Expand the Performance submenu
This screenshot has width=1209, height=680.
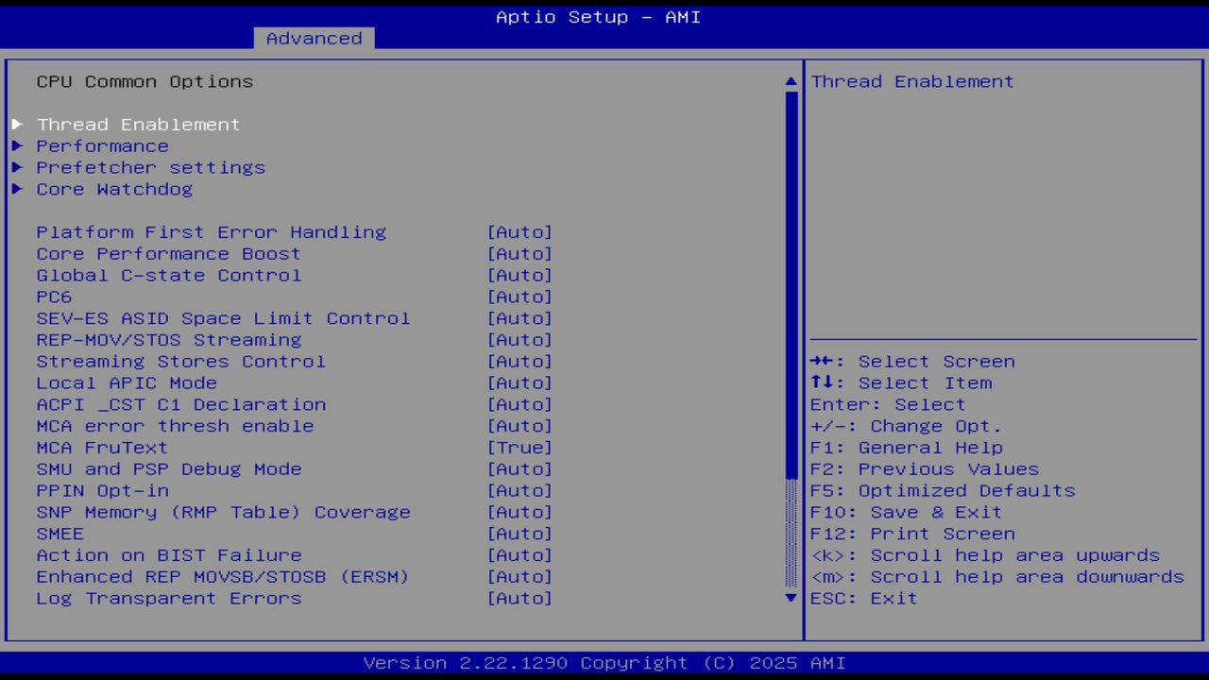(x=102, y=145)
